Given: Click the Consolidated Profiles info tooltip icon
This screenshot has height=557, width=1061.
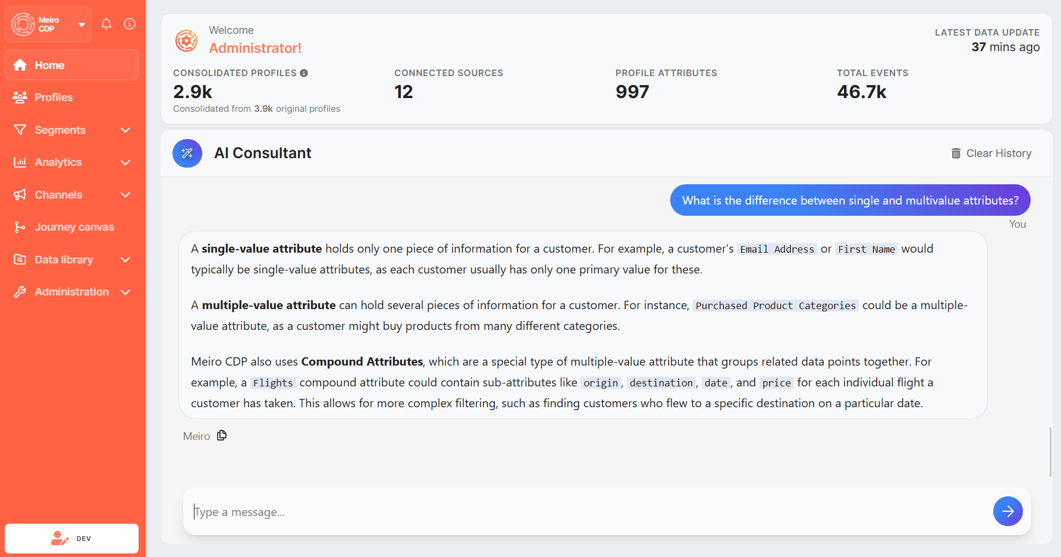Looking at the screenshot, I should coord(304,73).
